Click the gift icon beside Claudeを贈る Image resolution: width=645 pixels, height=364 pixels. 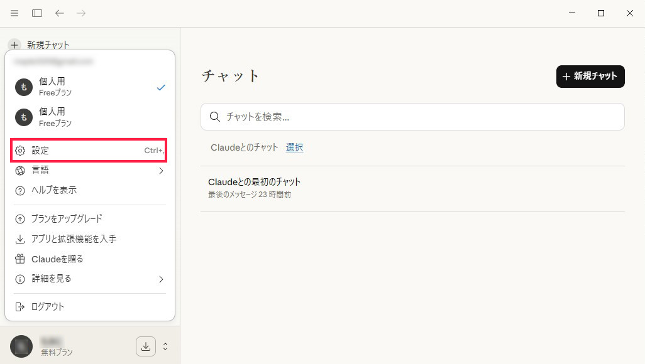tap(19, 259)
